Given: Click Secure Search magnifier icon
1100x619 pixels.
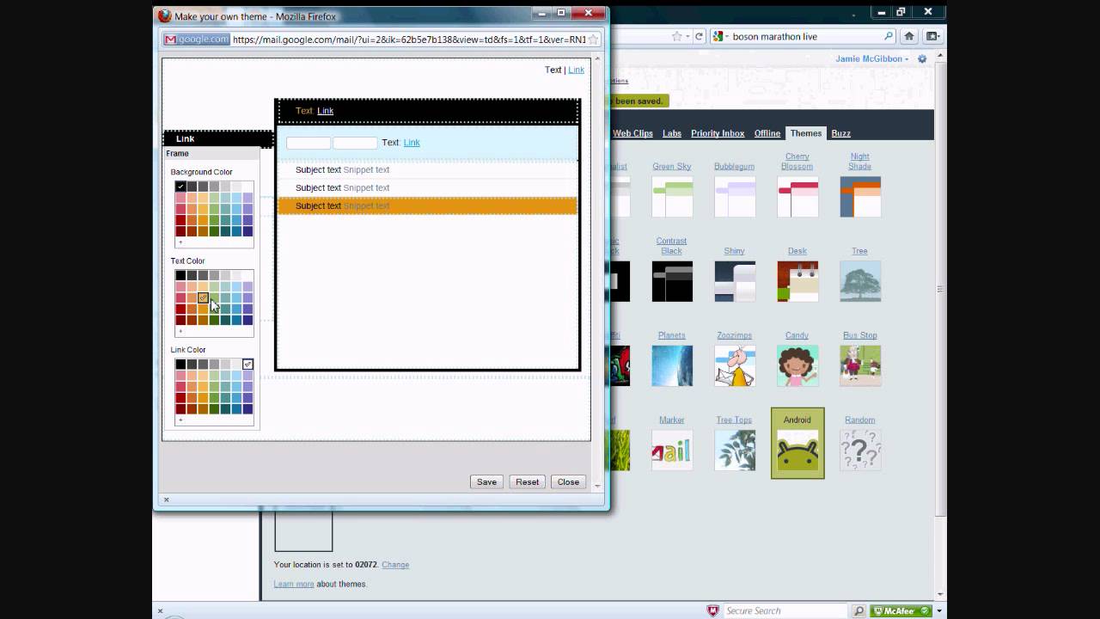Looking at the screenshot, I should click(x=859, y=610).
